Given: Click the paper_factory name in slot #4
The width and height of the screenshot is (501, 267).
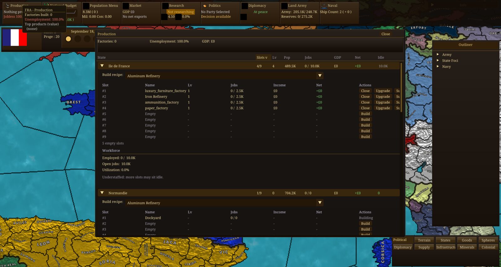Looking at the screenshot, I should click(x=156, y=108).
